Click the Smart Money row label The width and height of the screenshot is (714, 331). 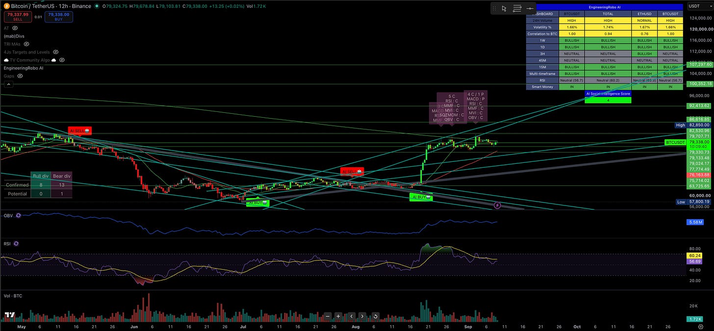pos(543,87)
